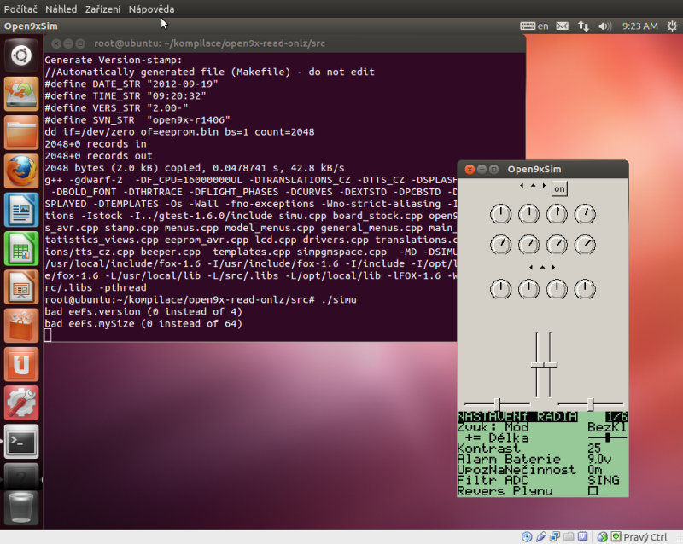
Task: Click the left horizontal trim slider
Action: (x=497, y=403)
